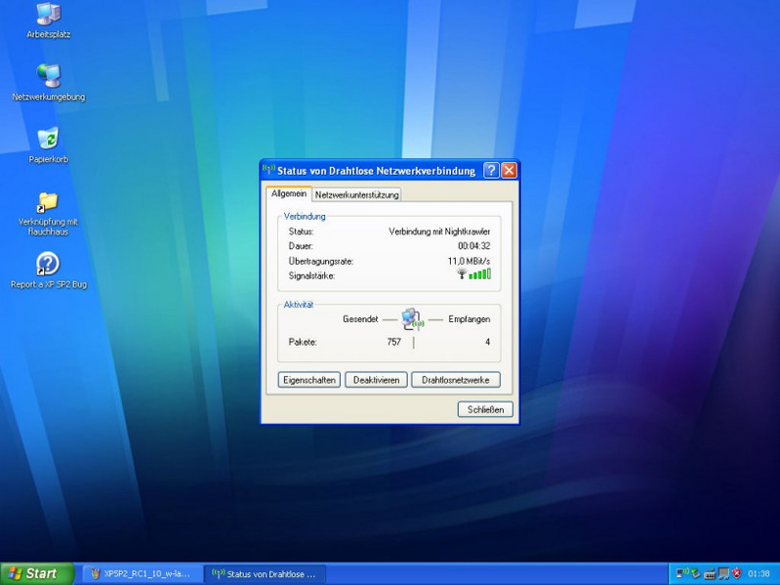Click the safely remove hardware tray icon

coord(696,573)
